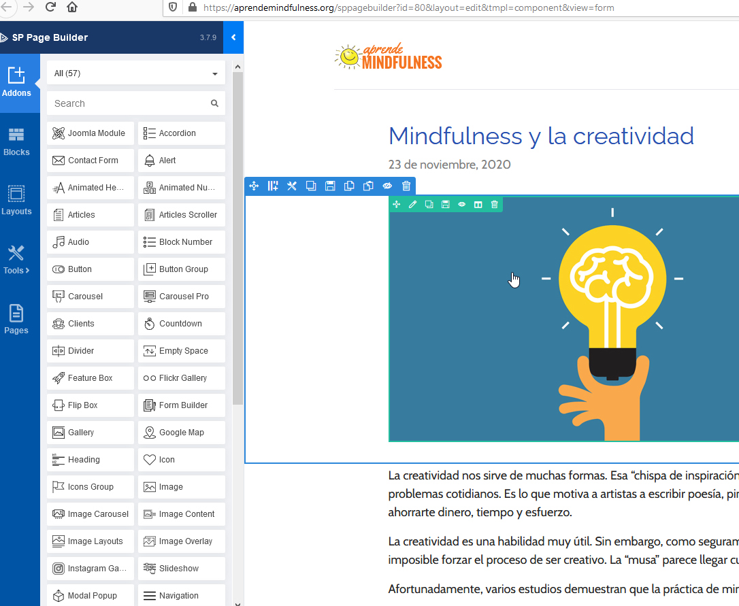The image size is (739, 606).
Task: Toggle image addon visibility eye icon
Action: 461,205
